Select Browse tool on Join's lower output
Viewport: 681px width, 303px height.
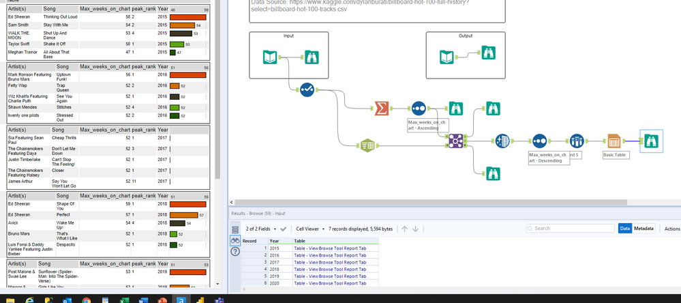pos(493,173)
